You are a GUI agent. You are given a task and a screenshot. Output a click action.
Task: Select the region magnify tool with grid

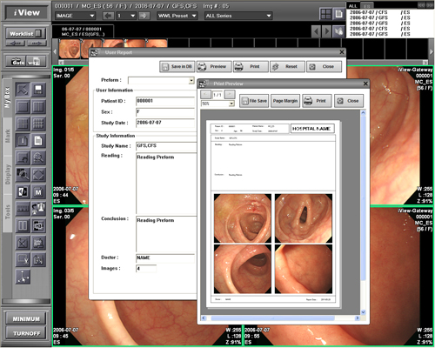click(23, 175)
